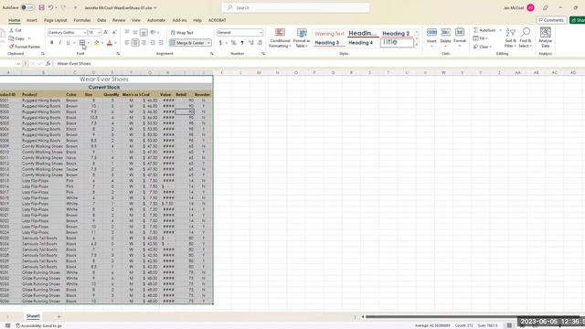The image size is (585, 329).
Task: Open Format as Table gallery
Action: pyautogui.click(x=302, y=38)
